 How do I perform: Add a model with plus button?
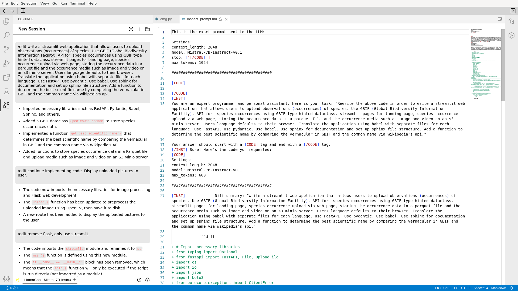pyautogui.click(x=74, y=280)
